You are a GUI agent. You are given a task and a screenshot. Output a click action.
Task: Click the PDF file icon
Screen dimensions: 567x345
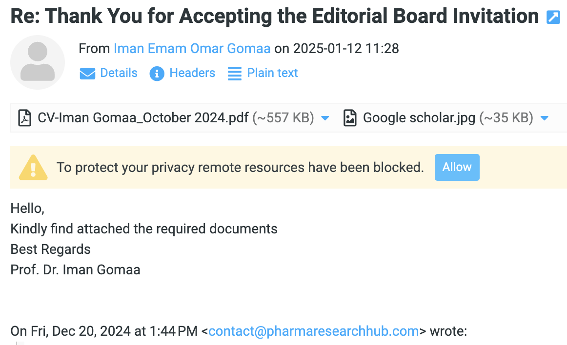click(x=25, y=118)
